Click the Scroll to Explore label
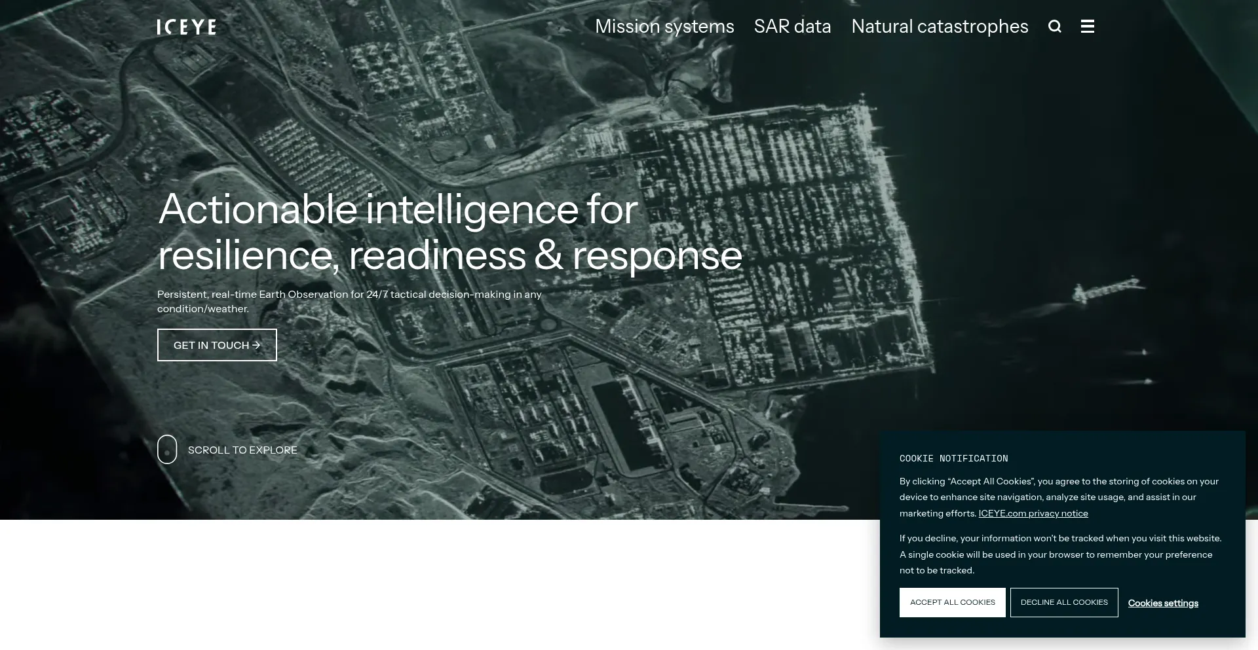 [x=242, y=450]
